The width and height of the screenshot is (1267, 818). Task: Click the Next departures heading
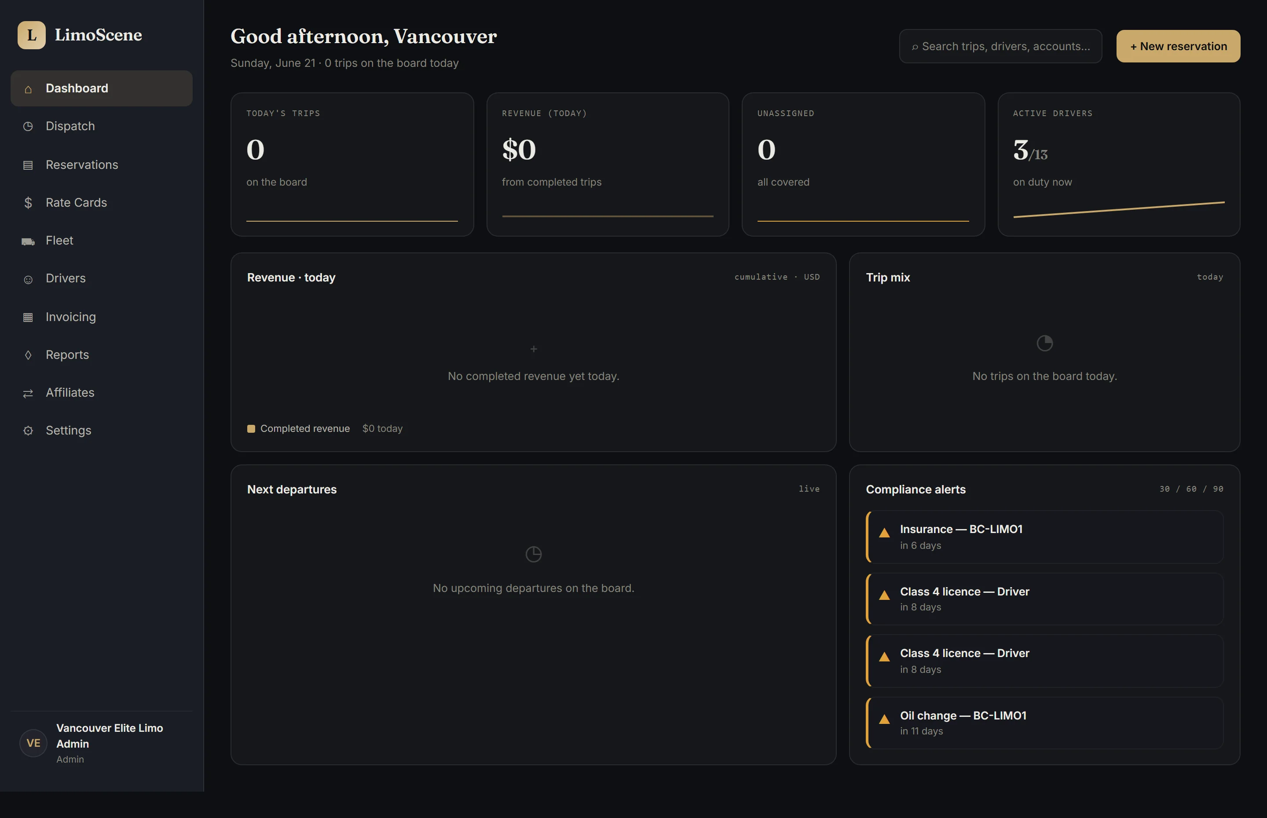(292, 489)
